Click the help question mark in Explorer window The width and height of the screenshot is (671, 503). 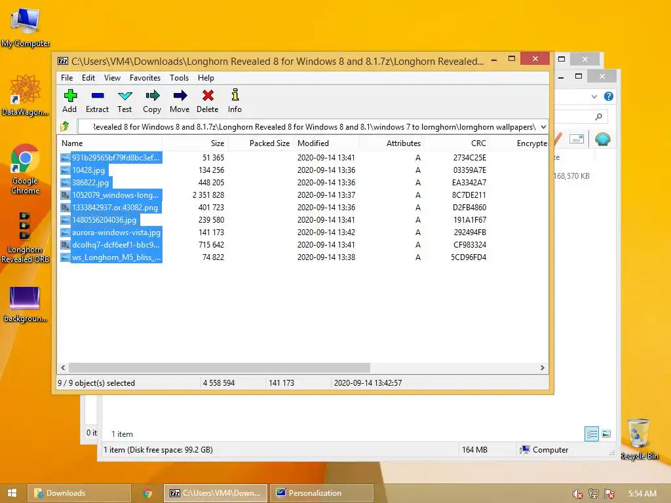point(609,96)
